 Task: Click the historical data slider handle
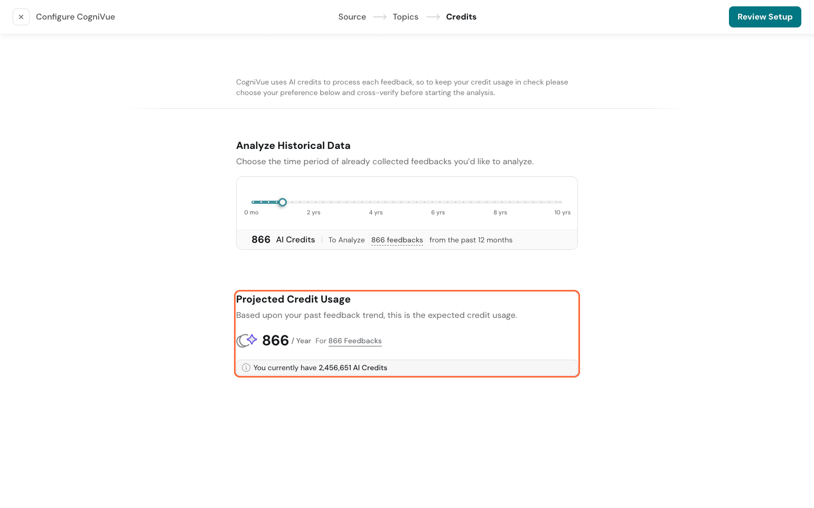tap(283, 202)
